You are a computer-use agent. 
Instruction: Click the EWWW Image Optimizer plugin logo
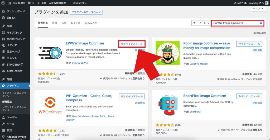pos(50,52)
